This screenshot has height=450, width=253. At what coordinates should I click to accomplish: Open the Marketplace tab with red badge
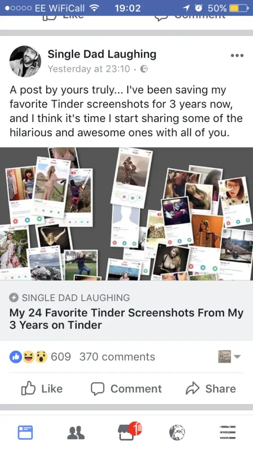point(129,432)
